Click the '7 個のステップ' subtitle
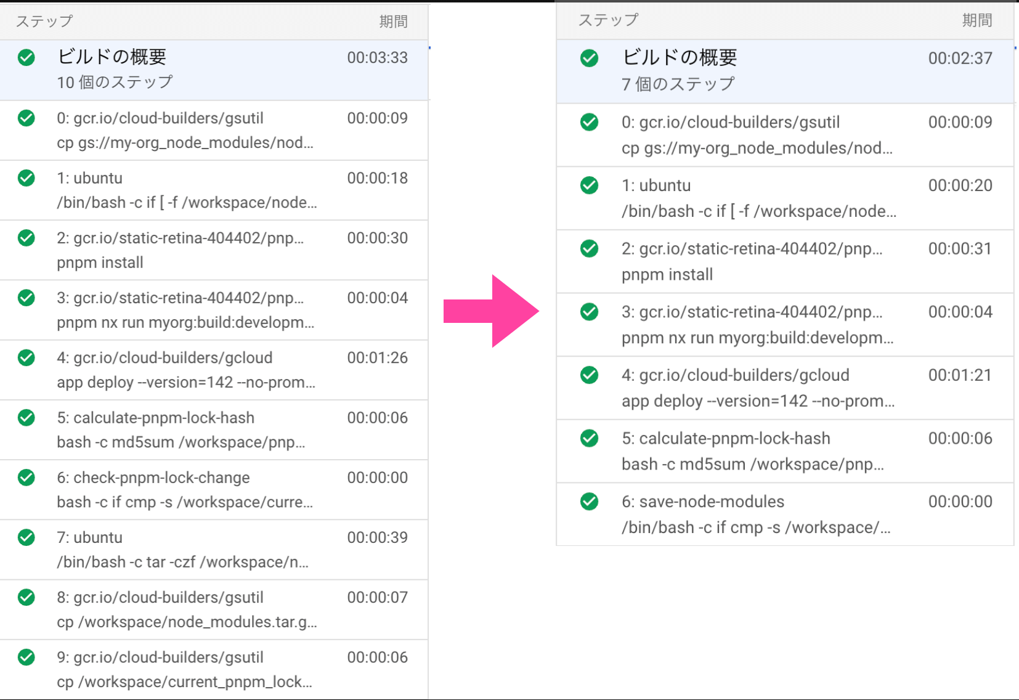Screen dimensions: 1019x700 click(678, 84)
